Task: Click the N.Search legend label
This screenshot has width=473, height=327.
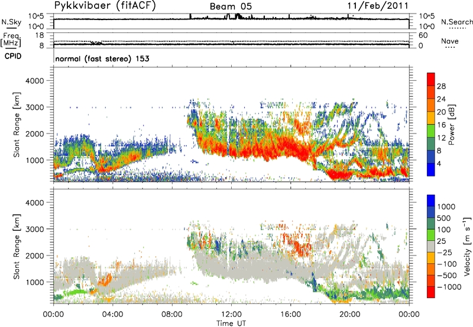Action: click(457, 22)
